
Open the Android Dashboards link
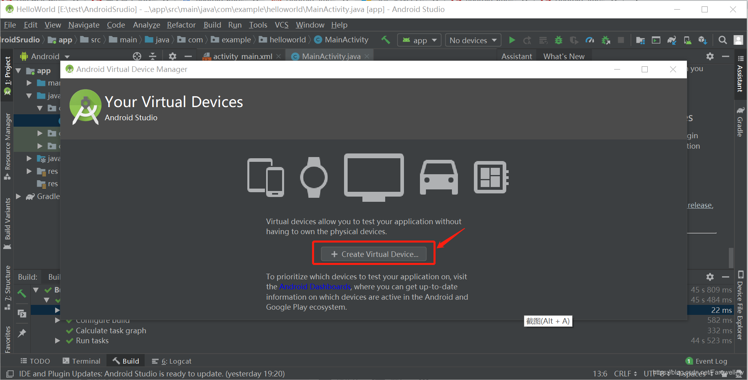click(315, 286)
